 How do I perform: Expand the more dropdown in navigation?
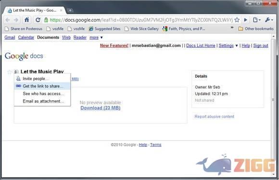[96, 38]
